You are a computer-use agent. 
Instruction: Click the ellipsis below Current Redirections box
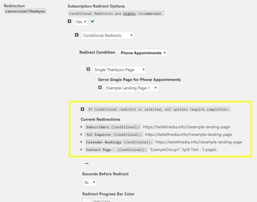(x=86, y=163)
